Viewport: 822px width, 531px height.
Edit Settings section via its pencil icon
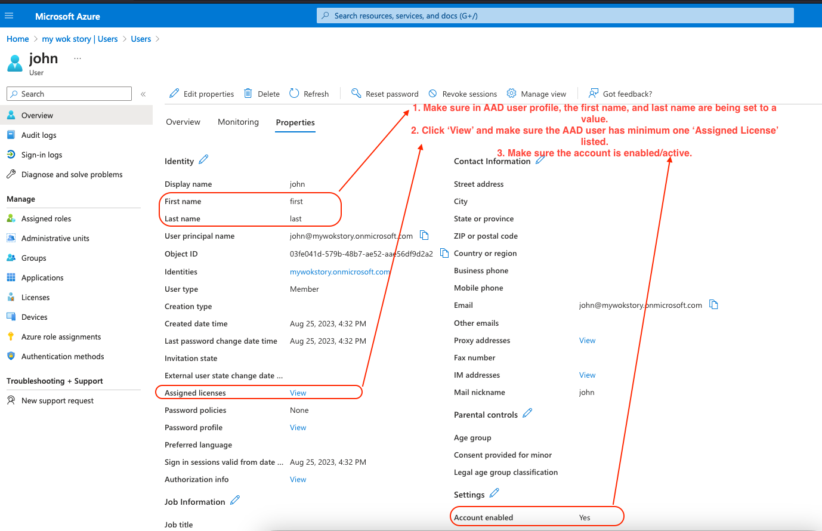tap(495, 493)
